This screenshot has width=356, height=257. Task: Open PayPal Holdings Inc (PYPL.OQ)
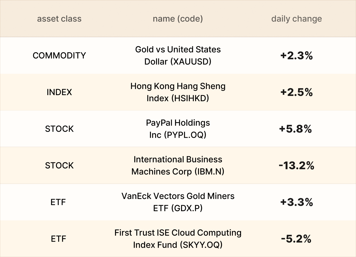(x=178, y=129)
